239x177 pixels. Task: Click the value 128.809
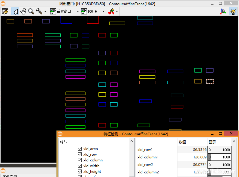tap(200, 157)
